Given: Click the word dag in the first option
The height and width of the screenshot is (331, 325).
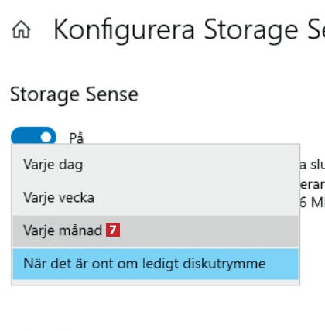Looking at the screenshot, I should (70, 165).
